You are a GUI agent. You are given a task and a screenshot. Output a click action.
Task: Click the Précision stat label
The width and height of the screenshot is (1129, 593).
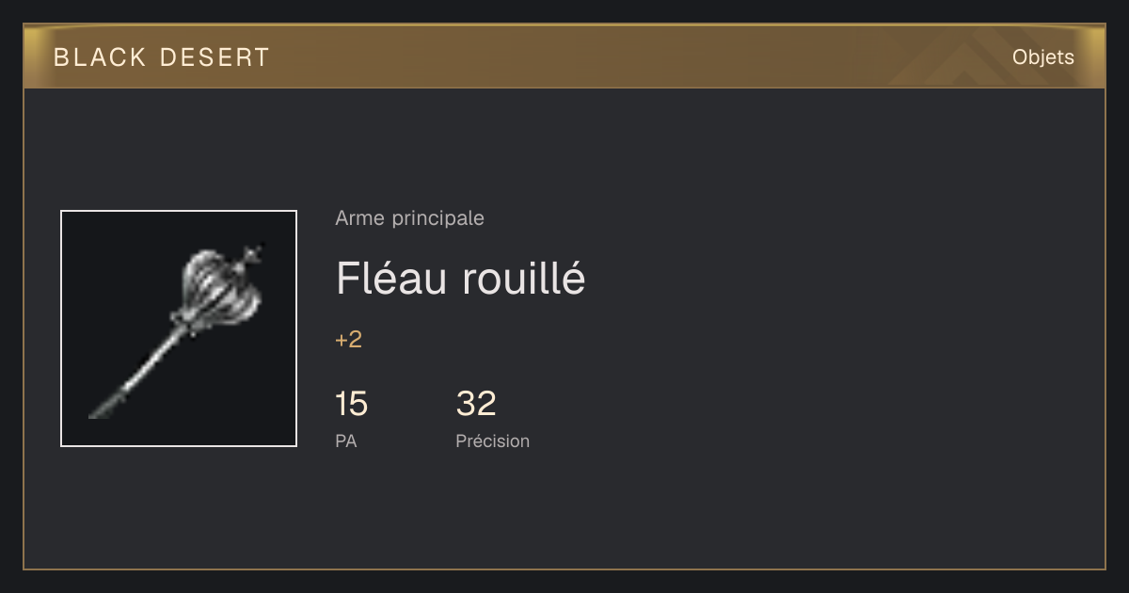[x=492, y=441]
